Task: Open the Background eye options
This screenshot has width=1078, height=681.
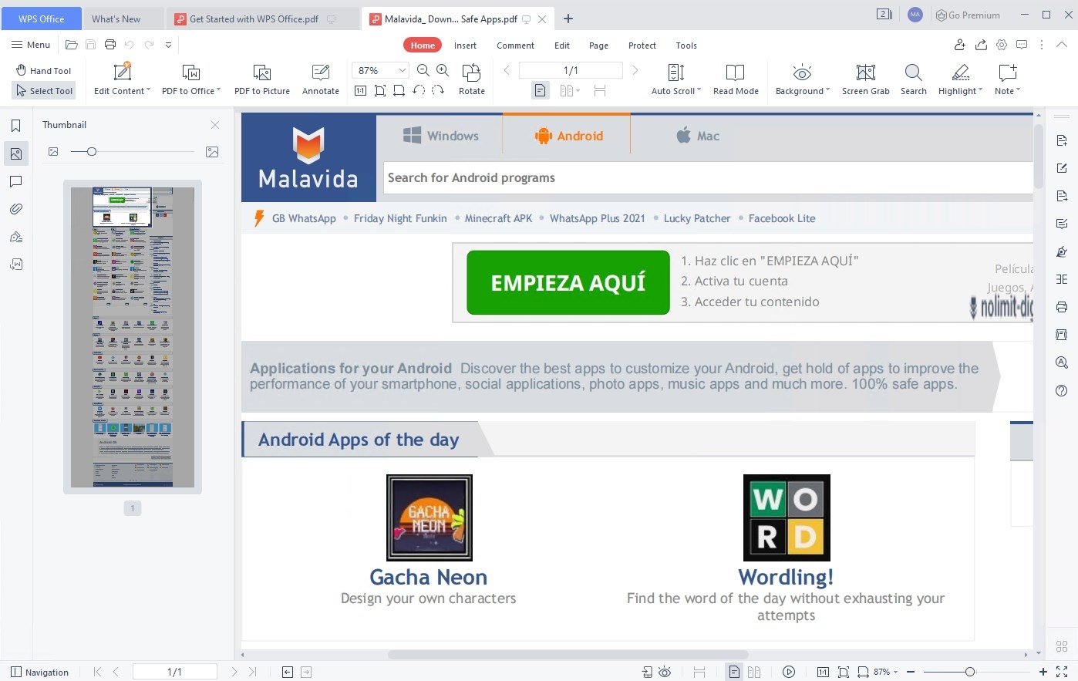Action: point(803,79)
